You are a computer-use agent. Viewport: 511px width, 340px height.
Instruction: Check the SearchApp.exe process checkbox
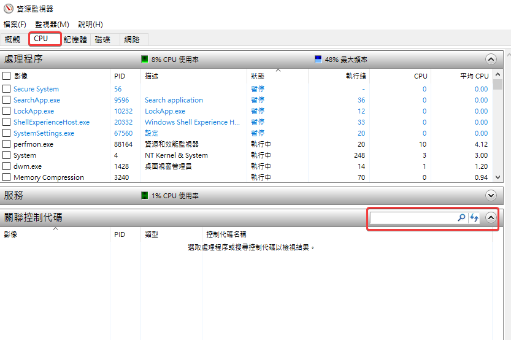[x=7, y=100]
